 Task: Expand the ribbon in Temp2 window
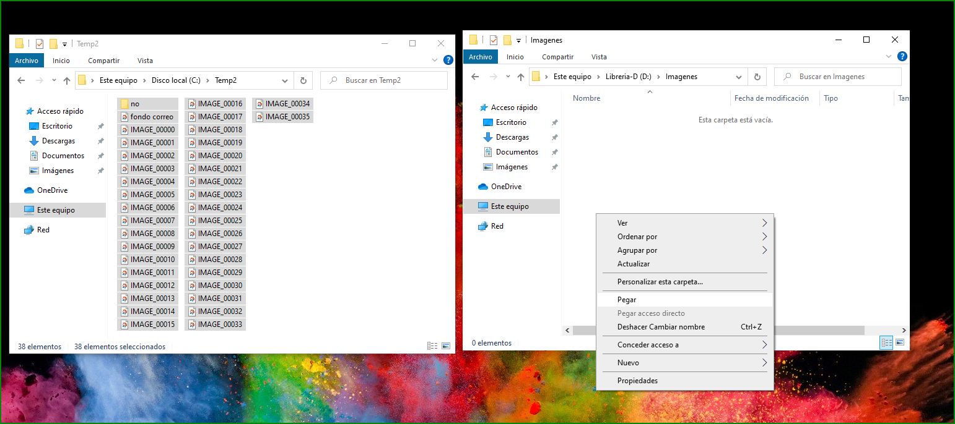point(434,61)
